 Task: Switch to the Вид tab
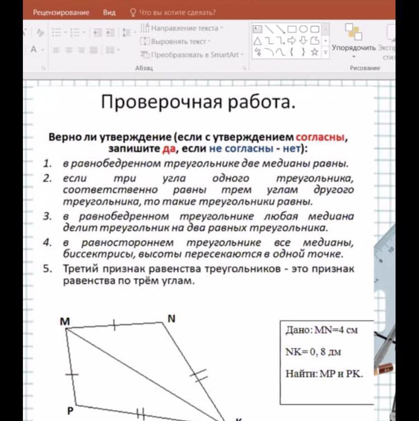pos(109,12)
